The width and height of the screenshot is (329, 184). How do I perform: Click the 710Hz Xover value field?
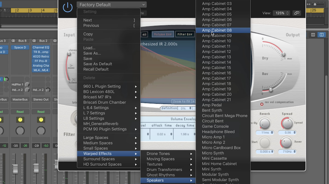[287, 152]
